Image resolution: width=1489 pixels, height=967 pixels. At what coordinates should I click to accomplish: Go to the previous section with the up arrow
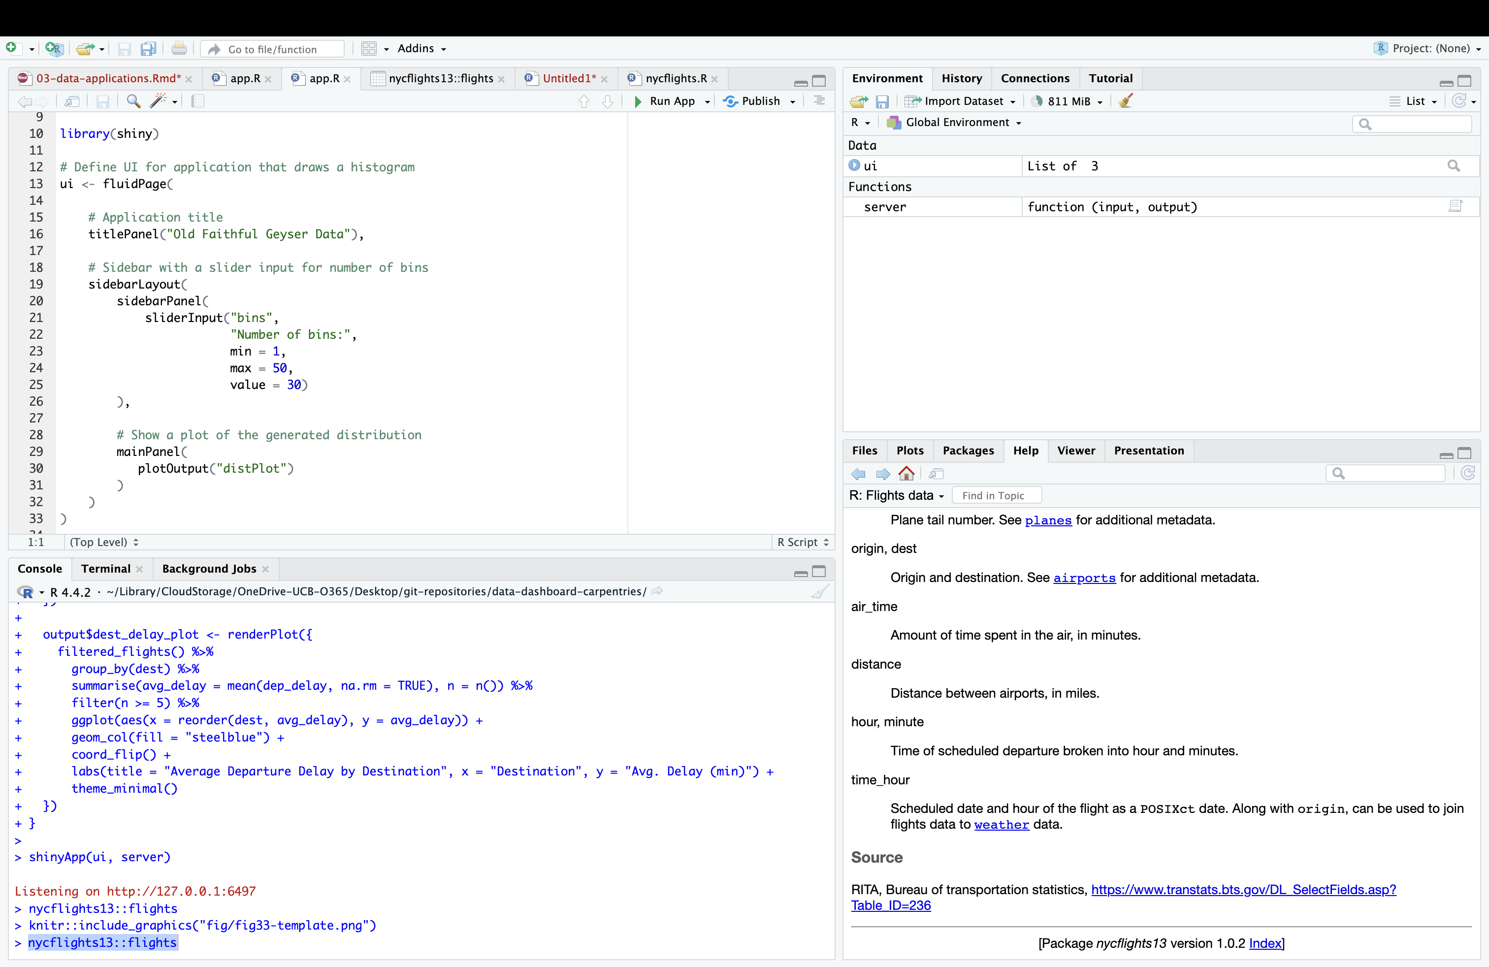(x=583, y=101)
